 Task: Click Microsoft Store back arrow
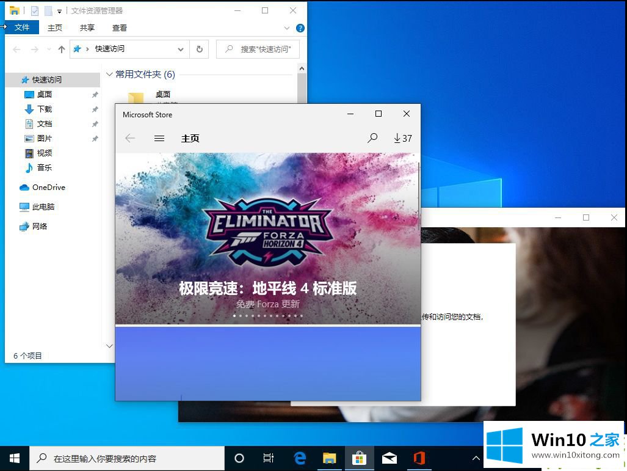(x=130, y=139)
